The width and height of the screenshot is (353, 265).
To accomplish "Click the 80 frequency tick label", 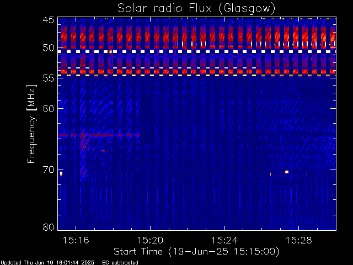I will coord(49,227).
